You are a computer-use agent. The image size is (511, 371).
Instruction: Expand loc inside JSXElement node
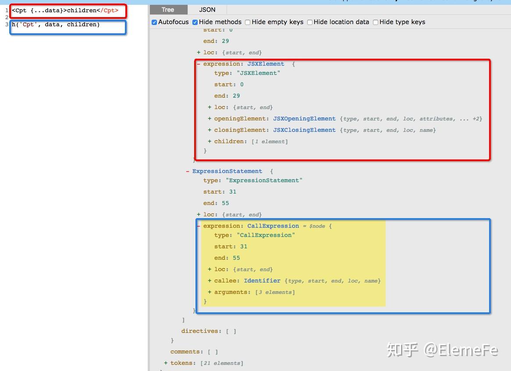209,107
